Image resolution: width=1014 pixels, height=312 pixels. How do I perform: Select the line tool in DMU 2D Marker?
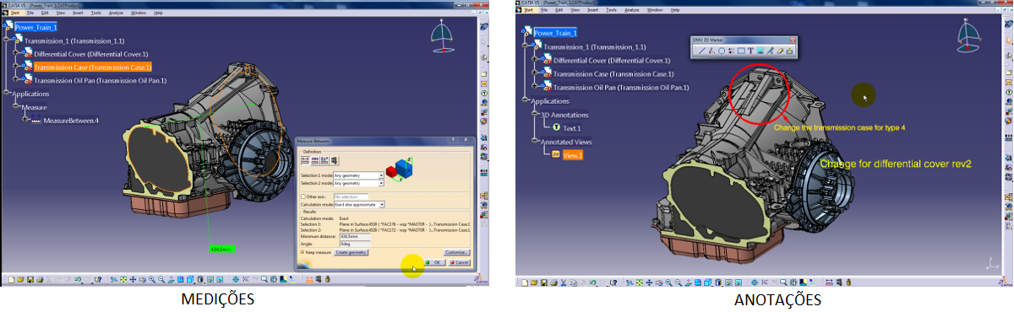[x=702, y=51]
